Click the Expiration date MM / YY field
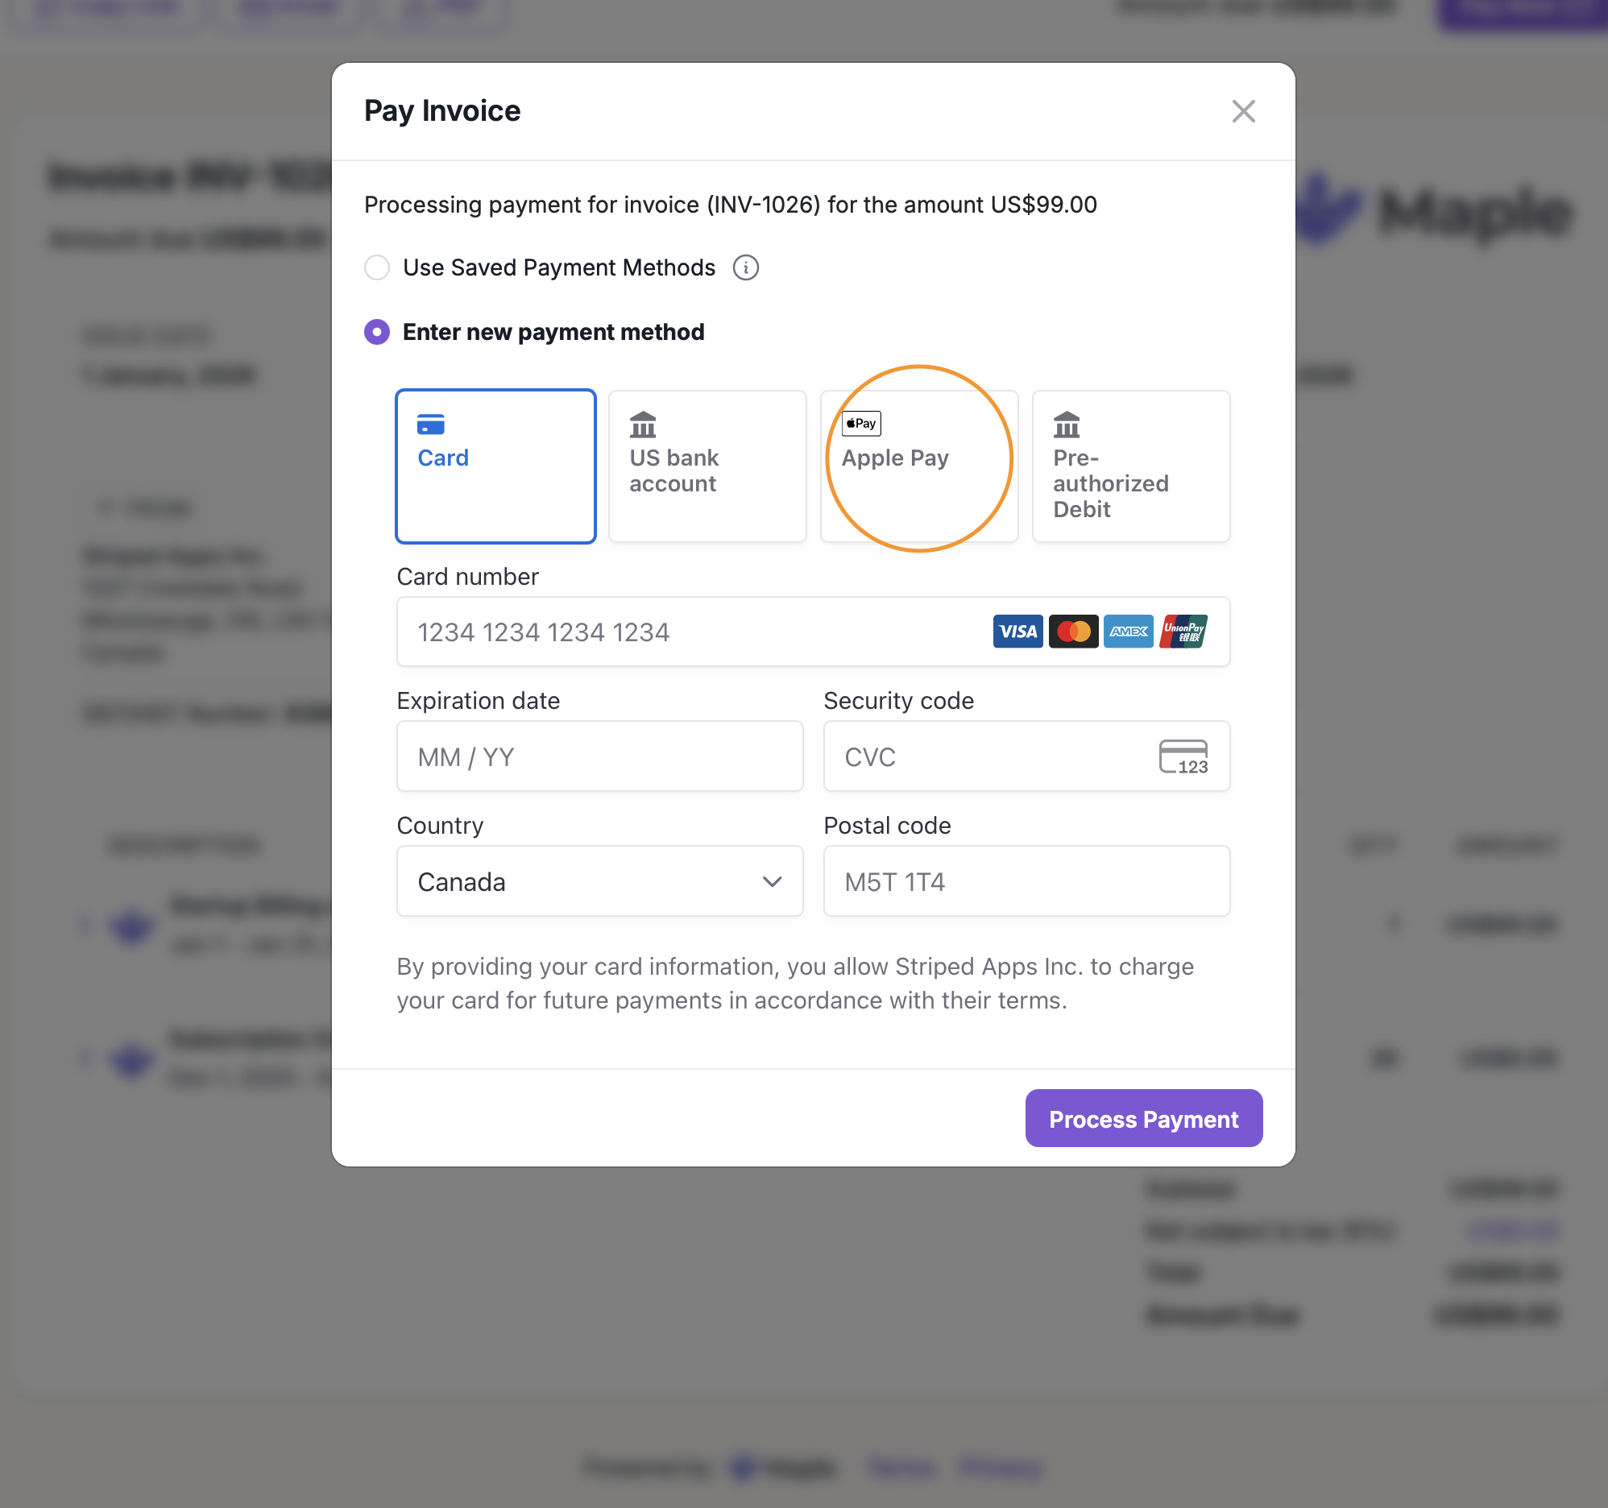1608x1508 pixels. coord(599,756)
